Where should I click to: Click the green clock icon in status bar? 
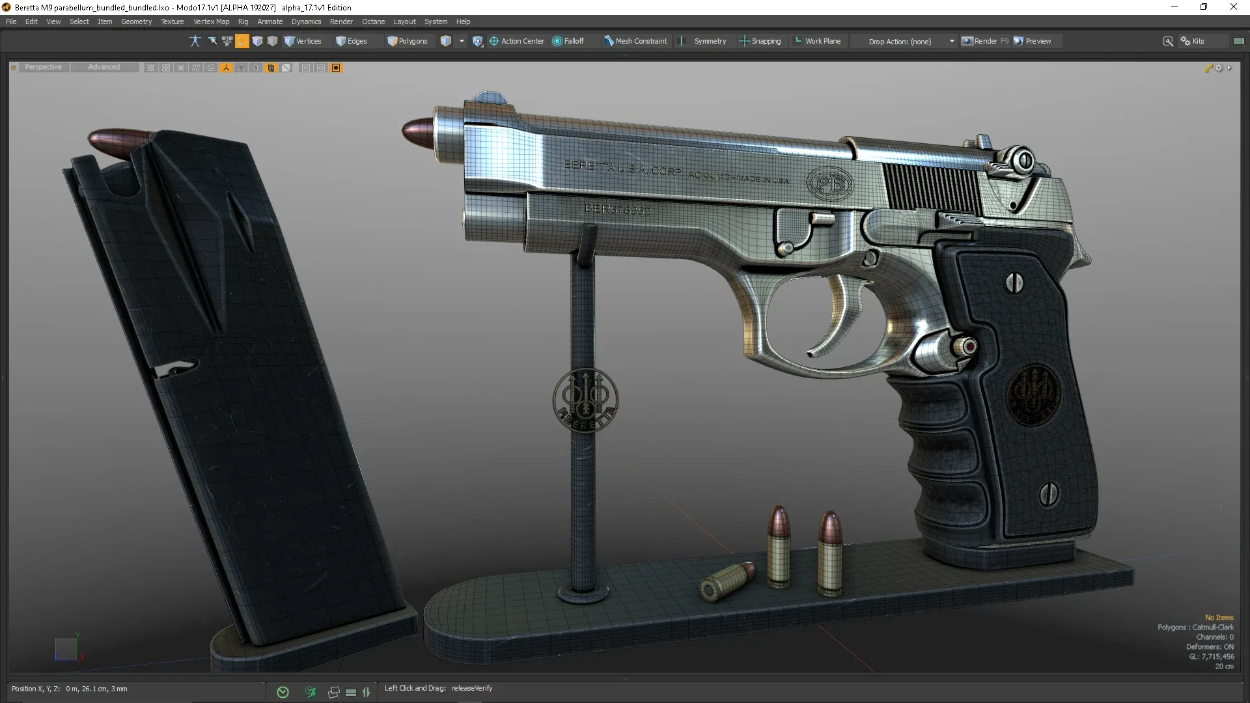[x=283, y=692]
